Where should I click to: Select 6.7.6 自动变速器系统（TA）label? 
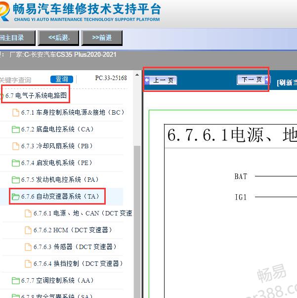[60, 196]
